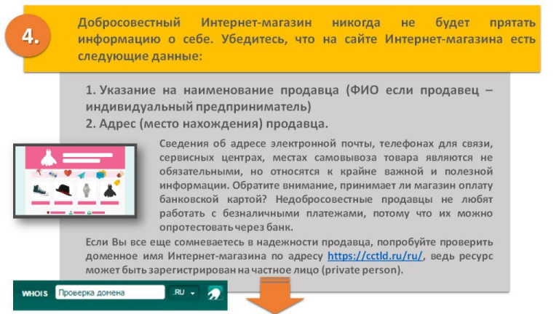The image size is (559, 314).
Task: Click the black hat product in the illustration
Action: point(64,190)
